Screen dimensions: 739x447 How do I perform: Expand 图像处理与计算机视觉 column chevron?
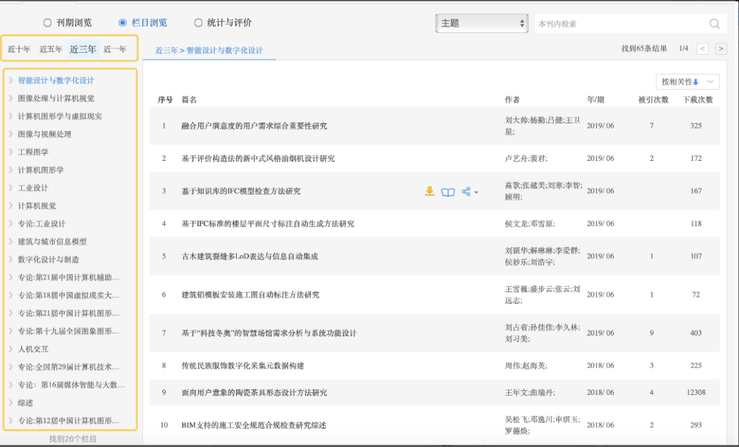click(x=10, y=98)
